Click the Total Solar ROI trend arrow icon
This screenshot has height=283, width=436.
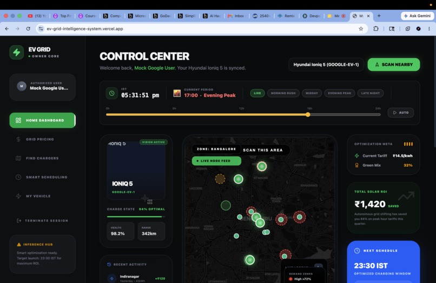point(406,196)
